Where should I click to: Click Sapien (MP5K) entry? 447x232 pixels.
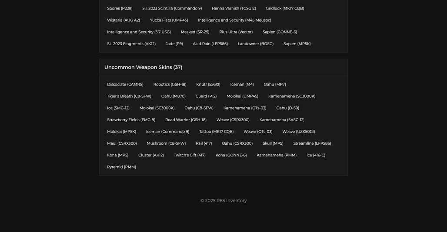click(297, 44)
